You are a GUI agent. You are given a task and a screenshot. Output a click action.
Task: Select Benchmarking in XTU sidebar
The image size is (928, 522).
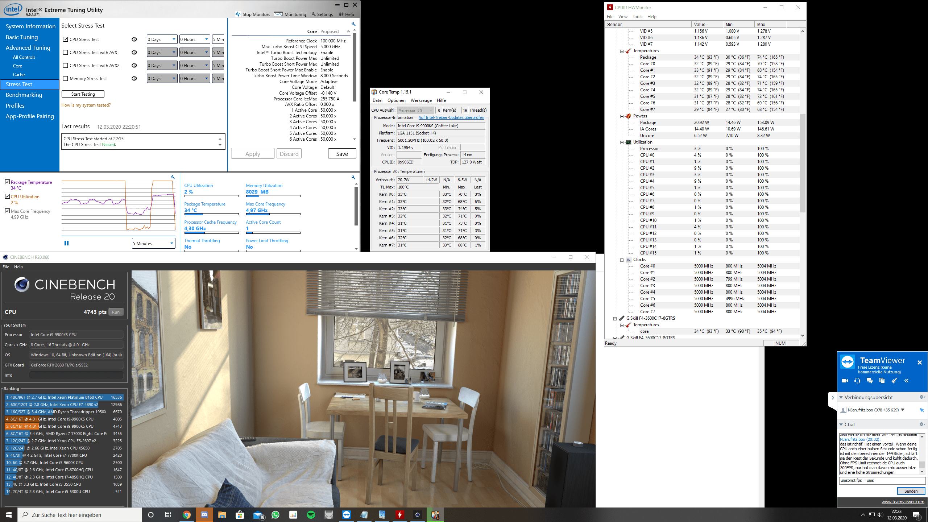click(24, 95)
